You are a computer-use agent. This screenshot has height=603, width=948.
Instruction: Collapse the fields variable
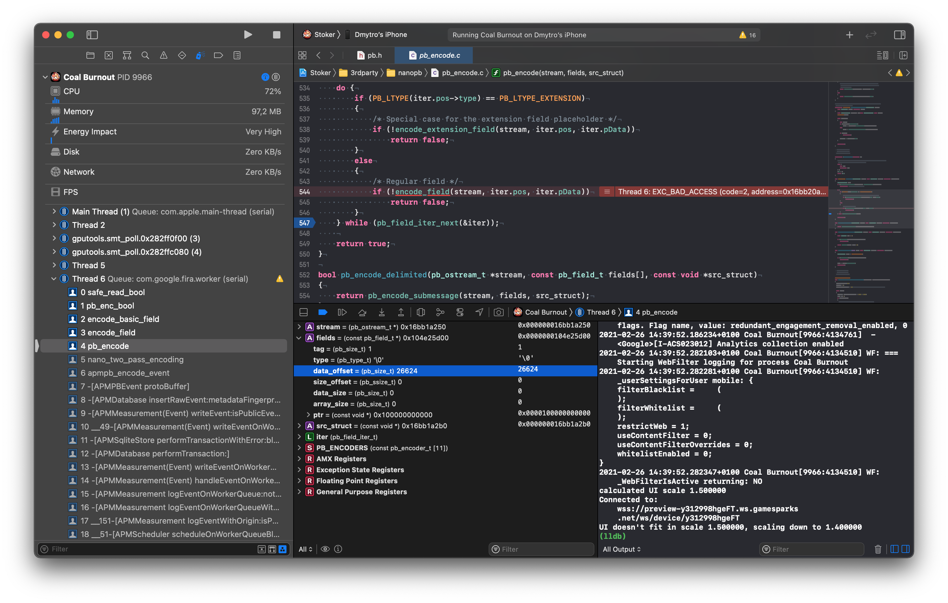point(300,338)
